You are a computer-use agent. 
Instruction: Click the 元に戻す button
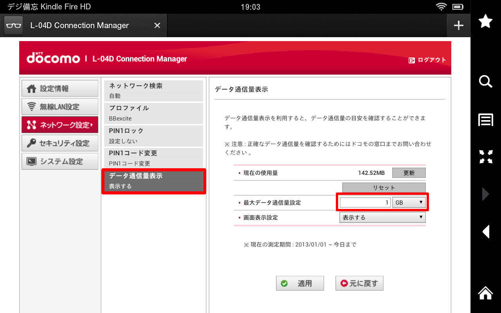pyautogui.click(x=359, y=283)
